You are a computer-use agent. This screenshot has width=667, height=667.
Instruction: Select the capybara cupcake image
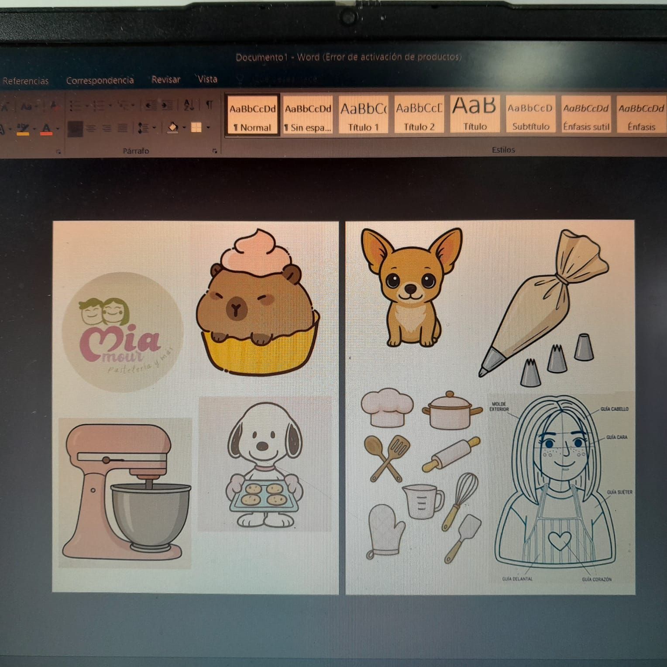click(x=258, y=302)
